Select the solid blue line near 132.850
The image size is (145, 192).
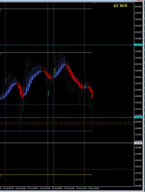(46, 131)
